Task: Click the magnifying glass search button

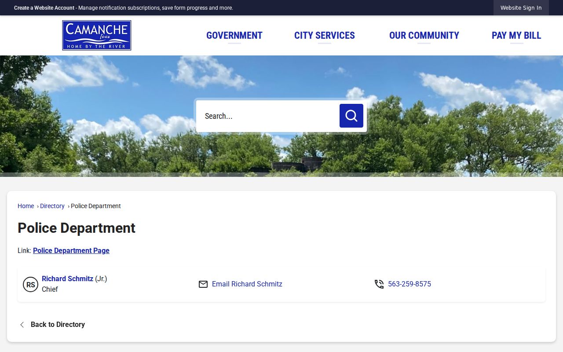Action: click(351, 116)
